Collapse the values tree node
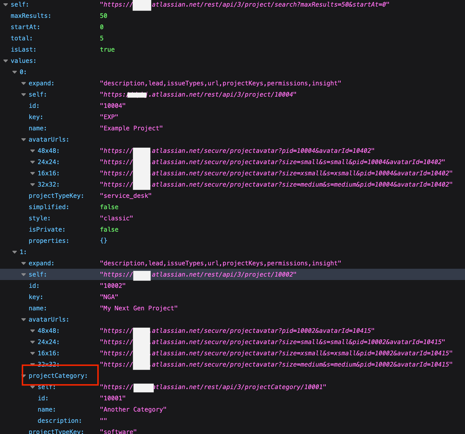 (5, 61)
